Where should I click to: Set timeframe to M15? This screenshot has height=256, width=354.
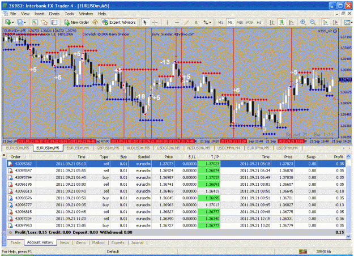coord(240,22)
